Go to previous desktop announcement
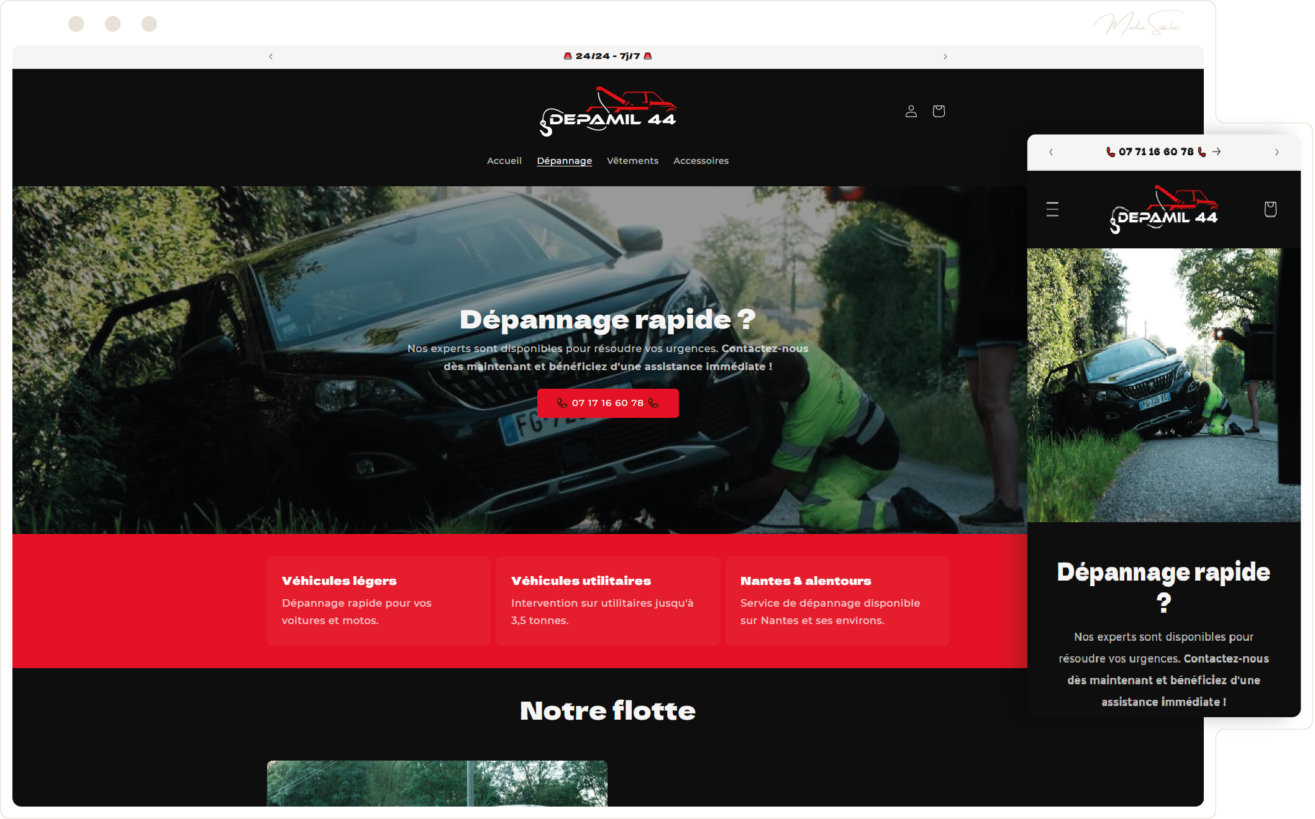Viewport: 1315px width, 819px height. click(271, 57)
